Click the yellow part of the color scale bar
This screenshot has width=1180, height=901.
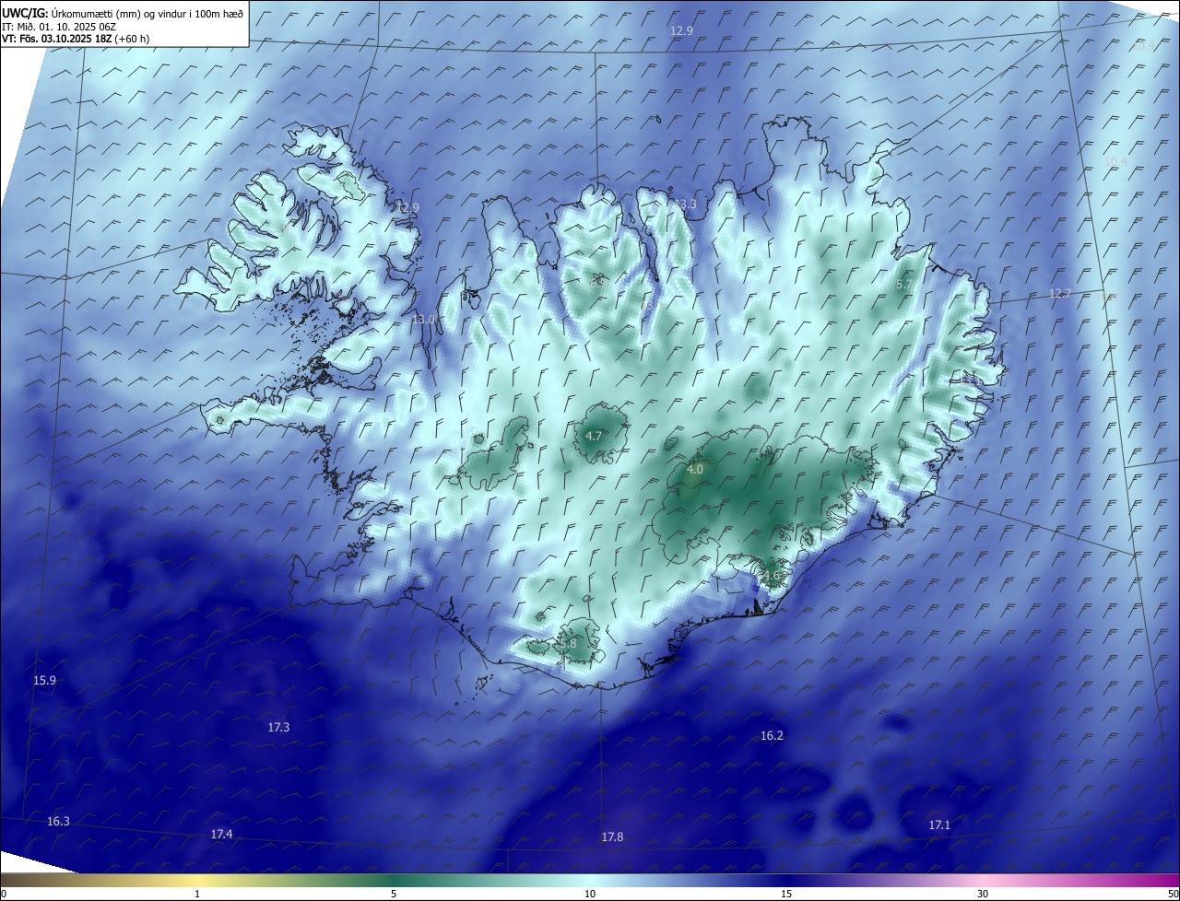click(x=197, y=880)
